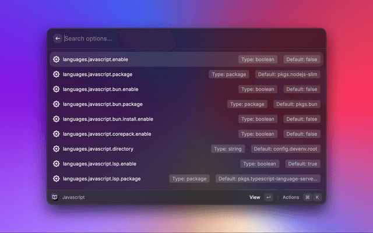
Task: Click the Default: pkgs.nodejs-slim tag
Action: [x=287, y=75]
